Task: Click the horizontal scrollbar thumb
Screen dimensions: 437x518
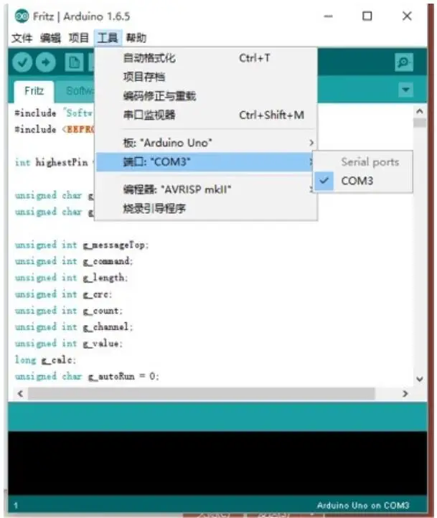Action: (x=201, y=393)
